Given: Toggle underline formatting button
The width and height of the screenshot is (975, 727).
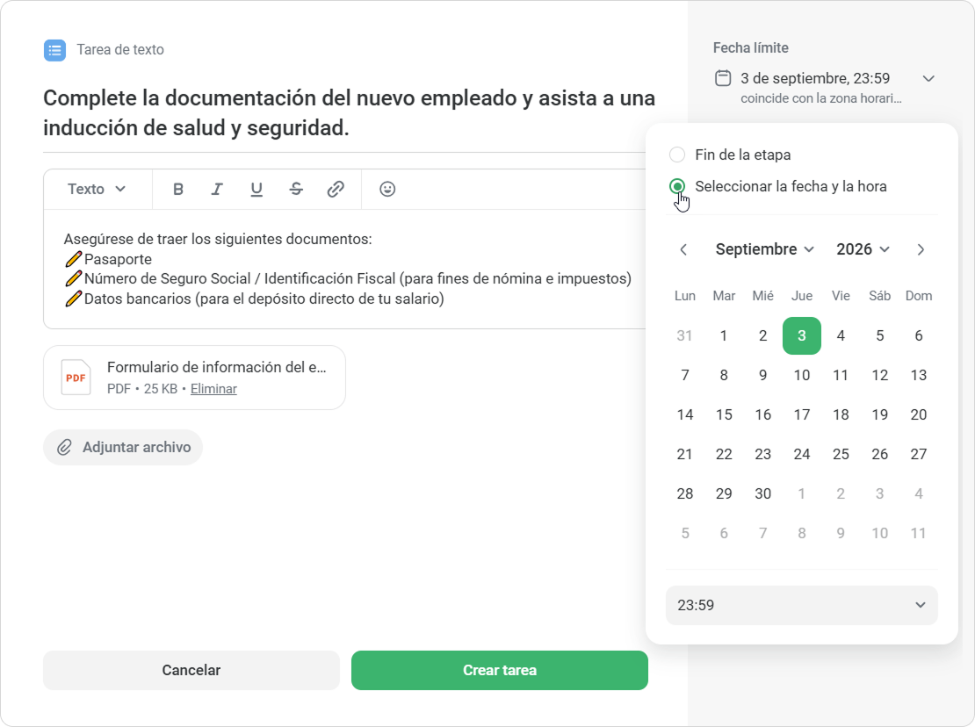Looking at the screenshot, I should tap(256, 189).
